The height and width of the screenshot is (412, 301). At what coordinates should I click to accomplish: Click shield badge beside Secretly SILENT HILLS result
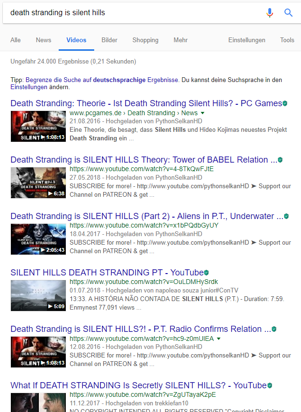[x=270, y=385]
